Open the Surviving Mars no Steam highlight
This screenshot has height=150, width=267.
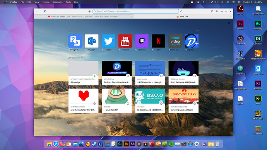pyautogui.click(x=183, y=101)
